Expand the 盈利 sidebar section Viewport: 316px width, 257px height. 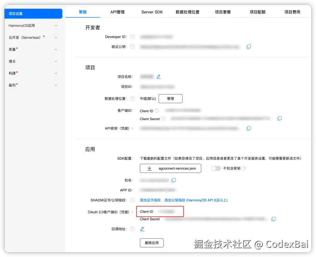click(x=33, y=85)
